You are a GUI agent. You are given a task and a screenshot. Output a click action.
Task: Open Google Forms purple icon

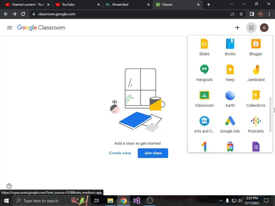point(256,146)
